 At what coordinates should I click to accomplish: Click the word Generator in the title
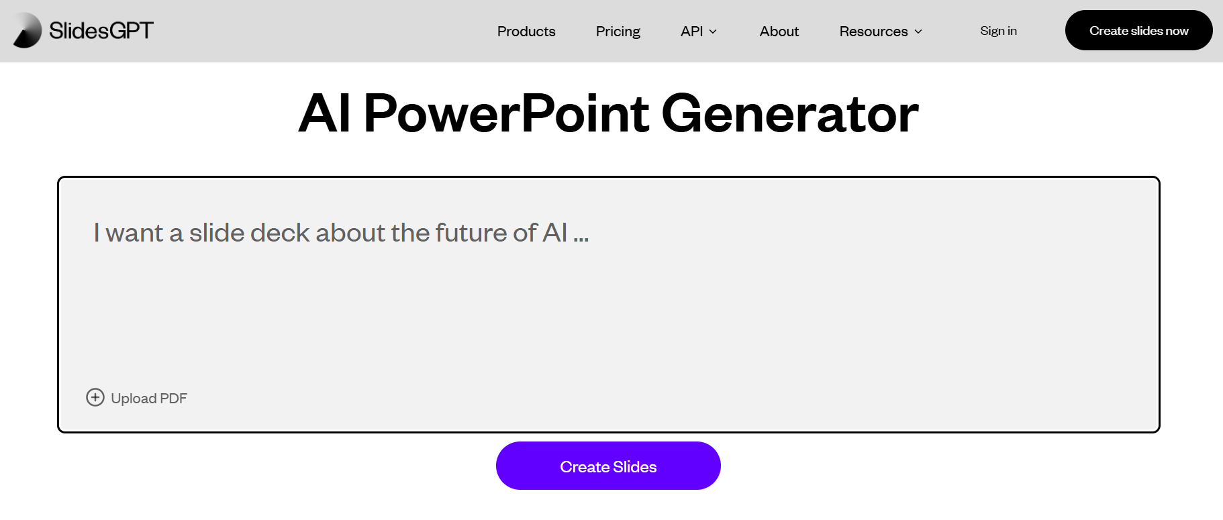point(789,113)
